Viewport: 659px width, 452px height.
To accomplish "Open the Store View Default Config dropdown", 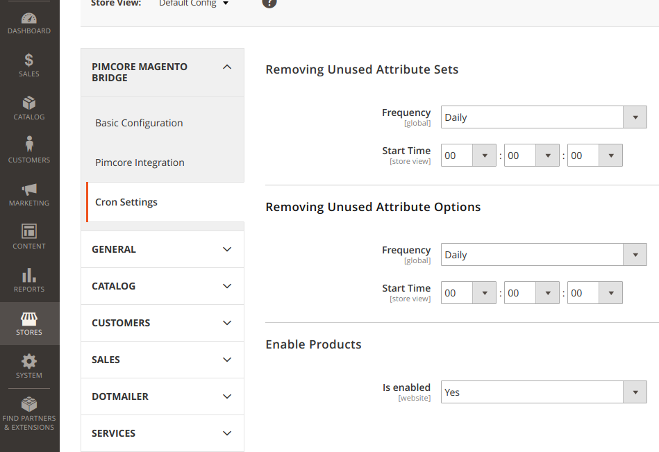I will (193, 3).
